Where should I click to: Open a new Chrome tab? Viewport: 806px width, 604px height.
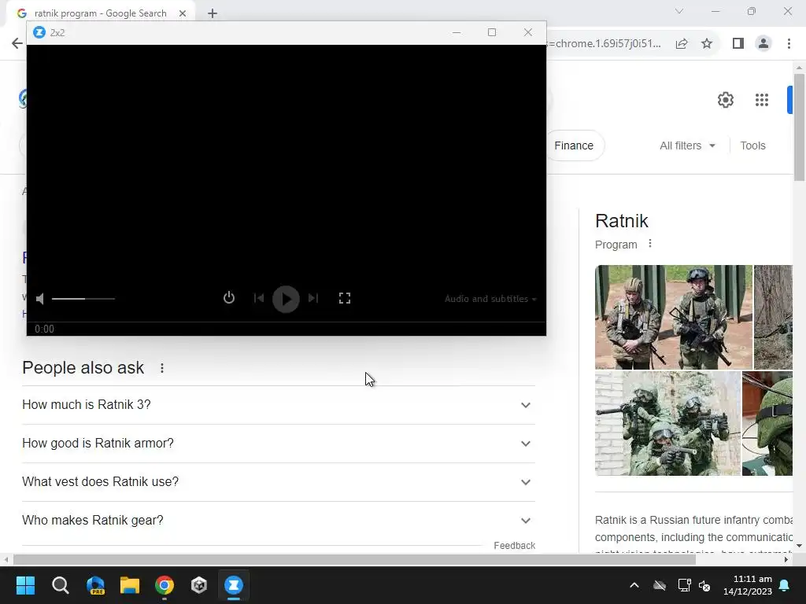coord(213,13)
